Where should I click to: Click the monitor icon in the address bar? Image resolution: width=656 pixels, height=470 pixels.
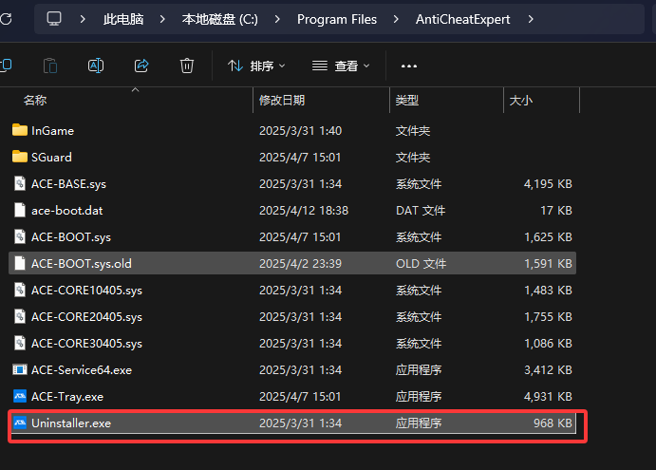[55, 19]
